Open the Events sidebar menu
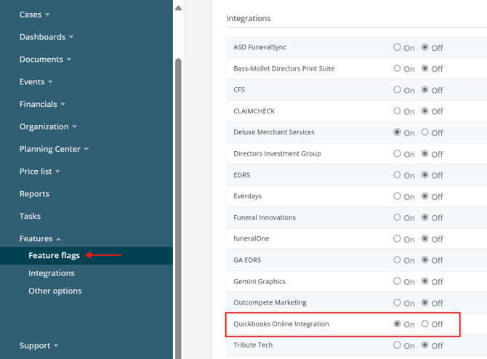The width and height of the screenshot is (487, 359). point(36,82)
